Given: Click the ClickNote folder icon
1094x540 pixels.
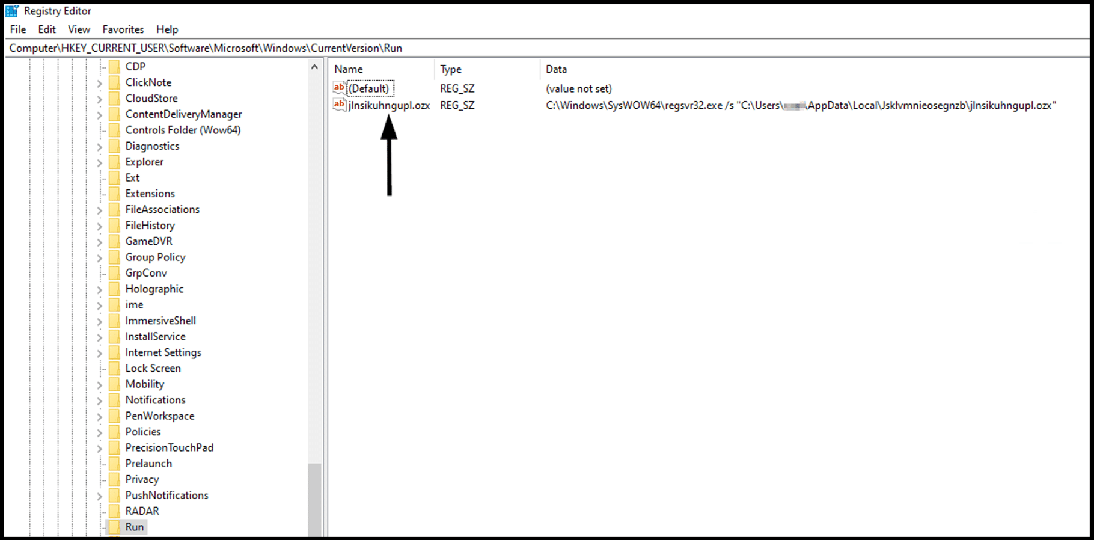Looking at the screenshot, I should [114, 82].
